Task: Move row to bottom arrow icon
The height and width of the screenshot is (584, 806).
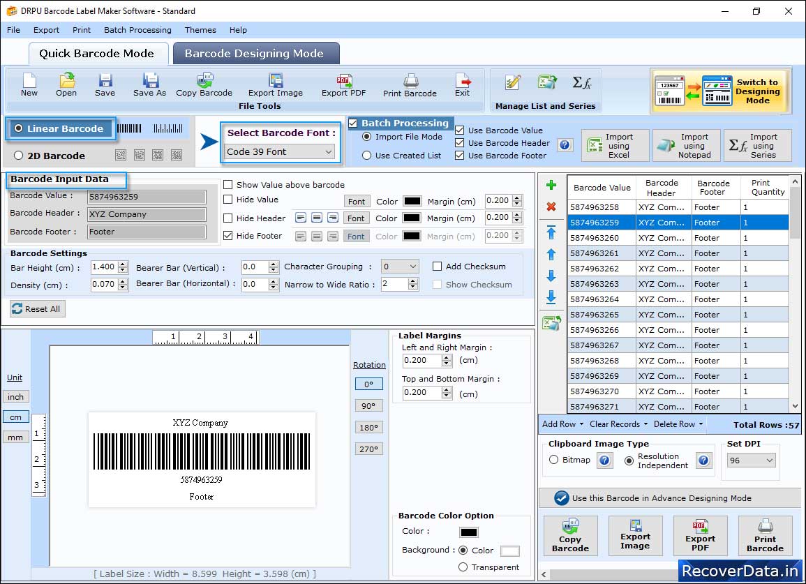Action: click(551, 297)
